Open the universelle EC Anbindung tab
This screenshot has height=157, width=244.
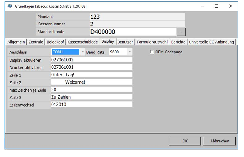point(211,42)
